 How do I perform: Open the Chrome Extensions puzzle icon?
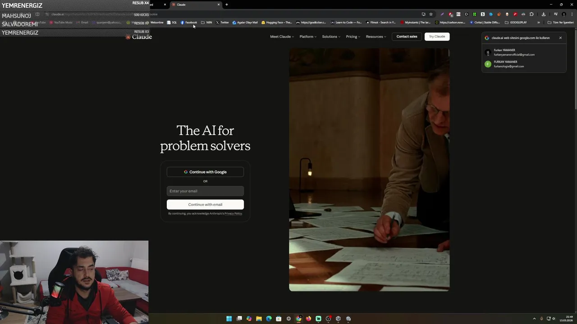pyautogui.click(x=531, y=14)
